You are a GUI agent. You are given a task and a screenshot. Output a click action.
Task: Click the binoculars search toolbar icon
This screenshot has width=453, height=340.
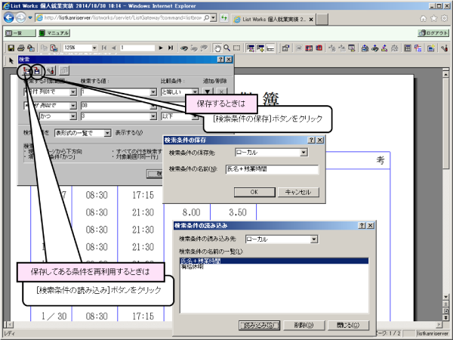[x=184, y=48]
